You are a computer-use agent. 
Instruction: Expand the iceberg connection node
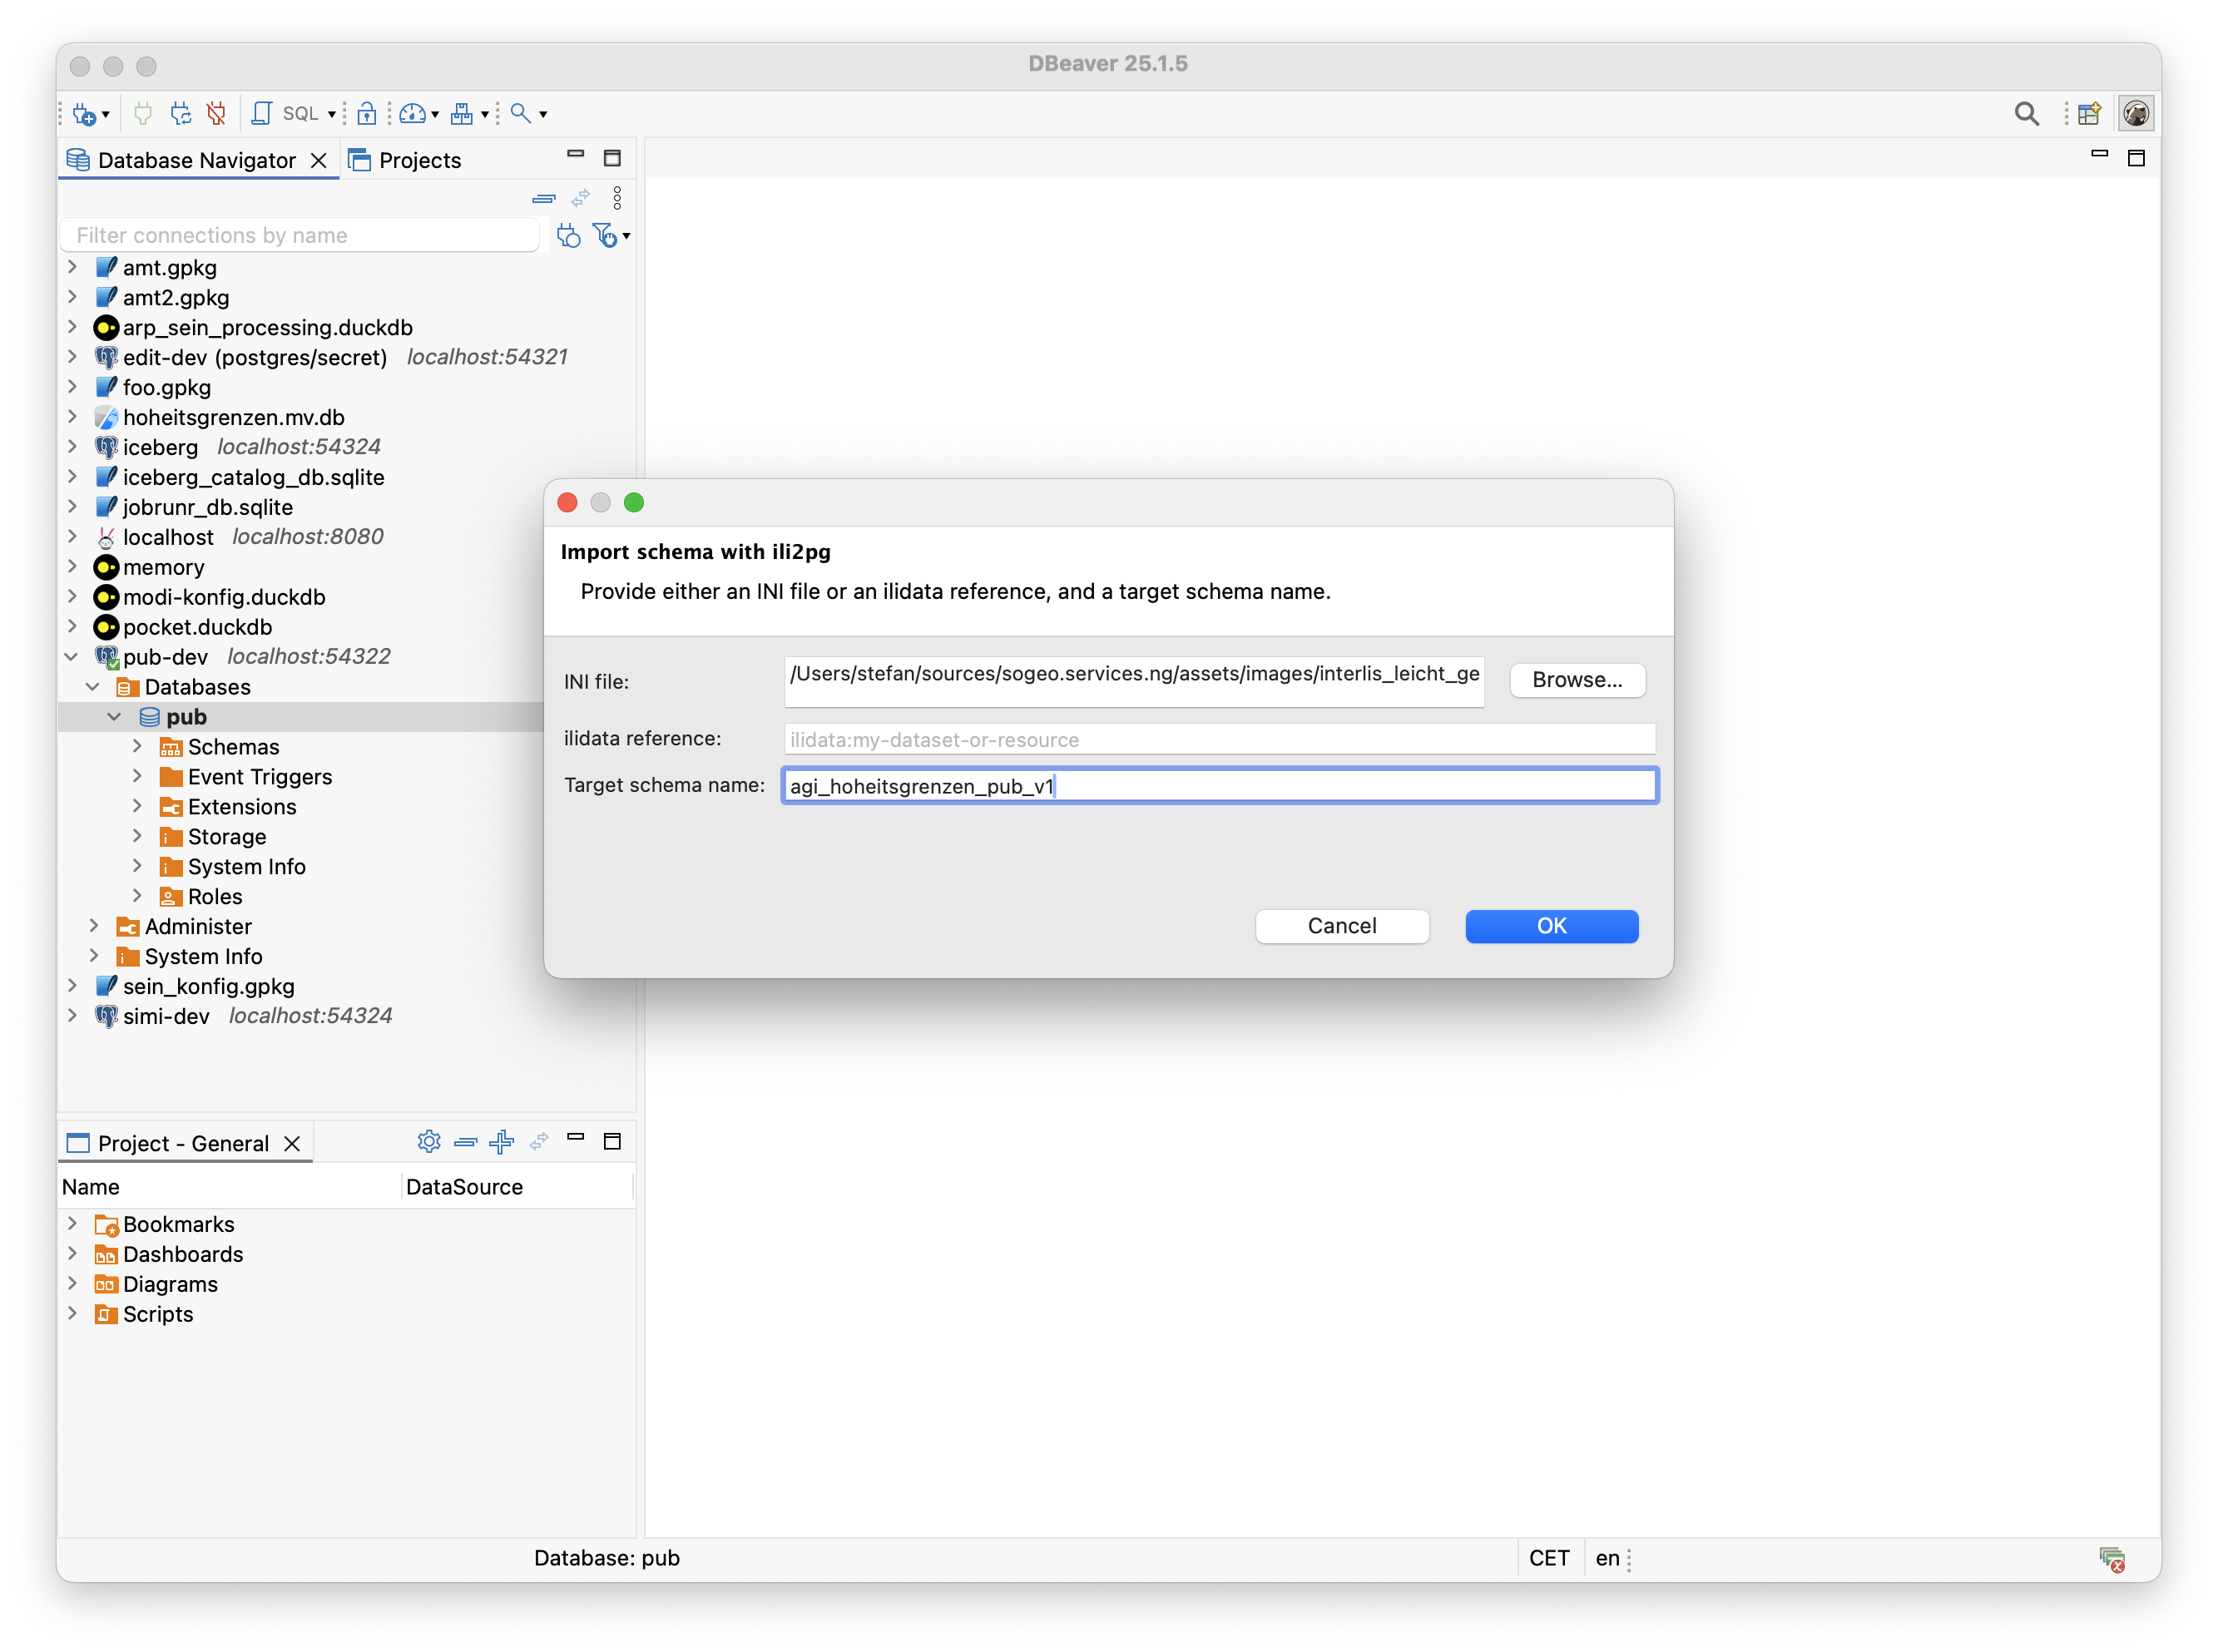72,447
